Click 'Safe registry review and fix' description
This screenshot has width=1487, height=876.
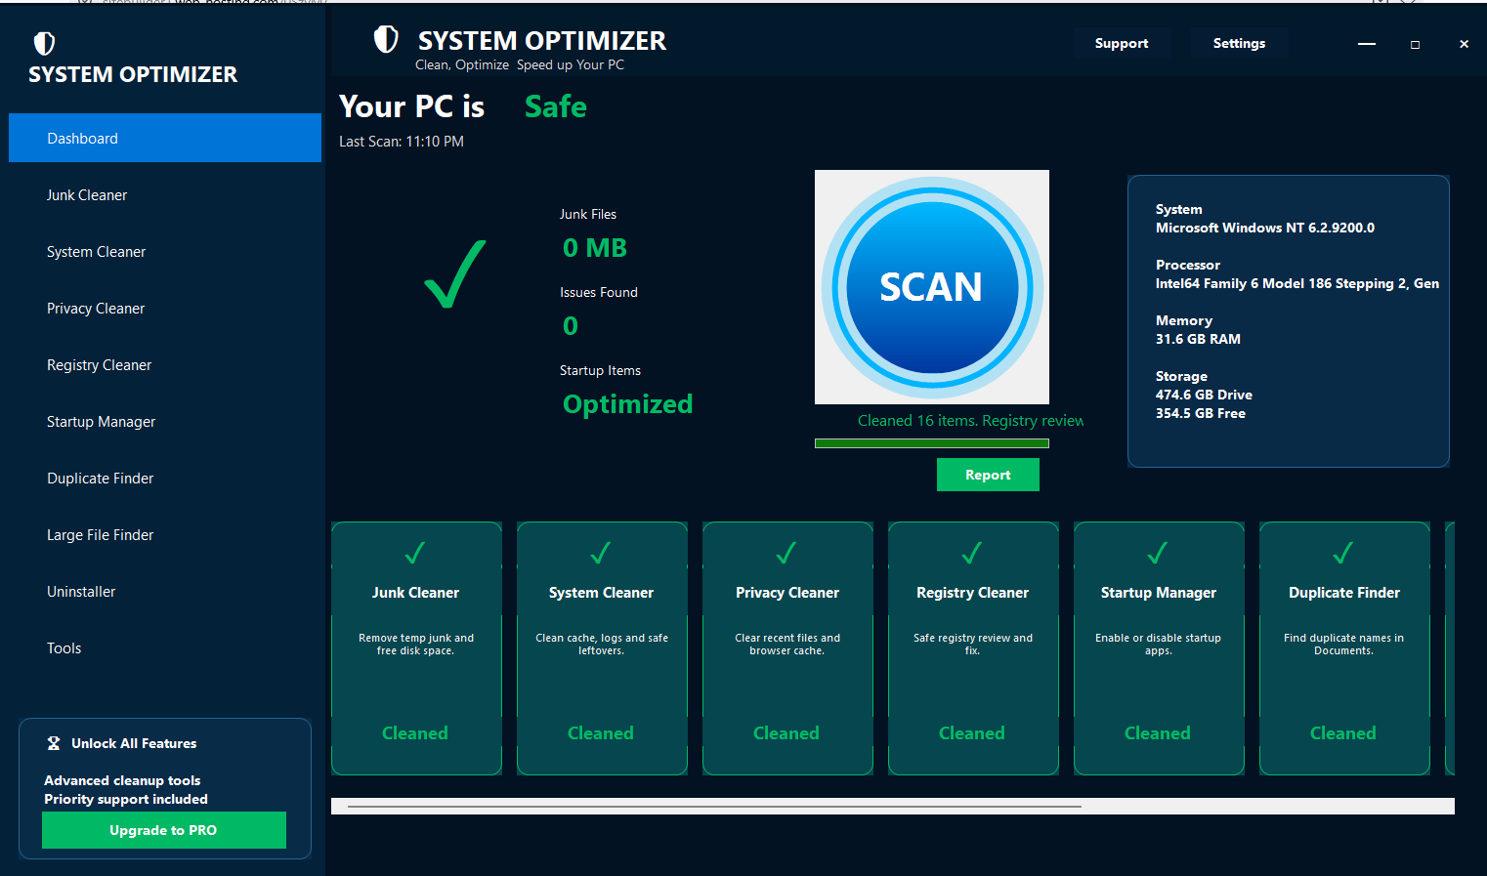(x=973, y=645)
